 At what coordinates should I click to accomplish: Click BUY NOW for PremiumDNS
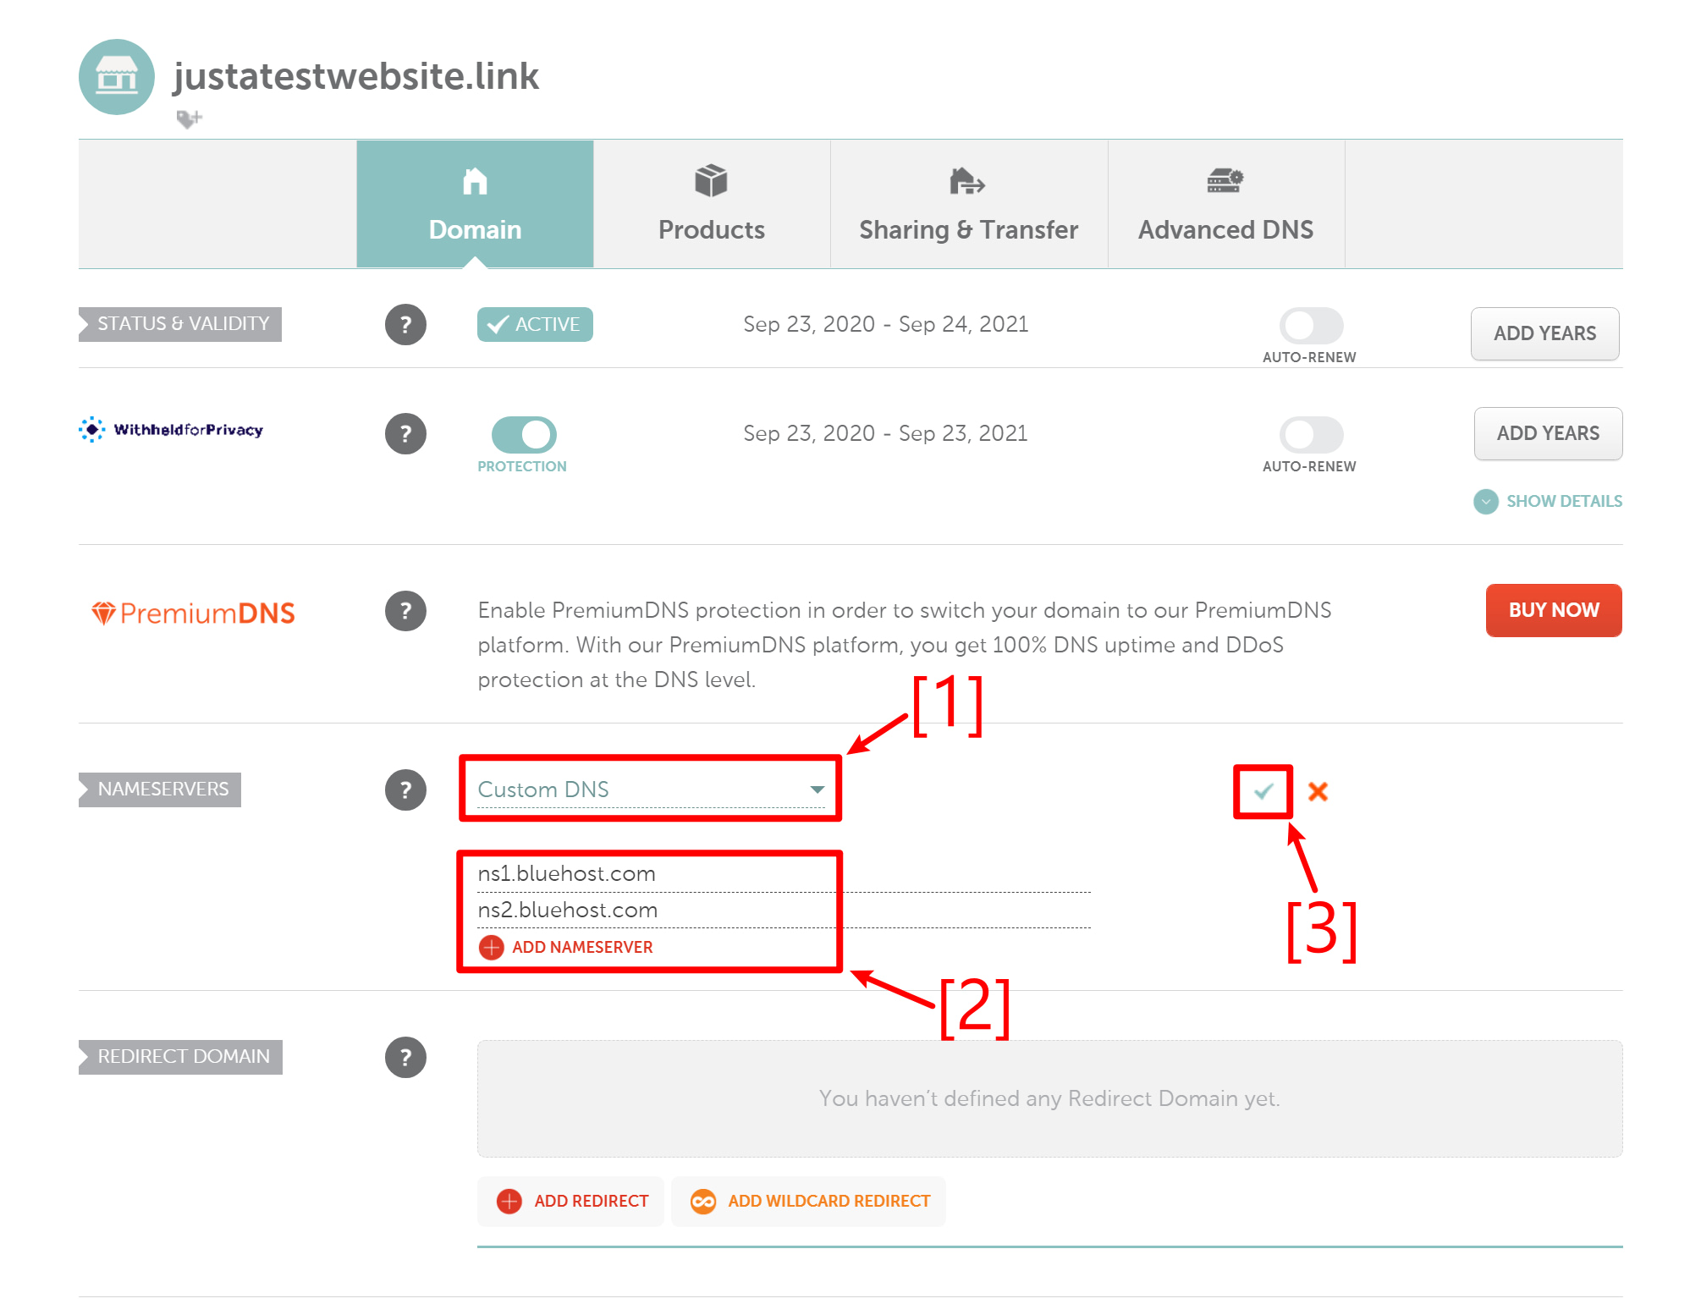coord(1552,609)
